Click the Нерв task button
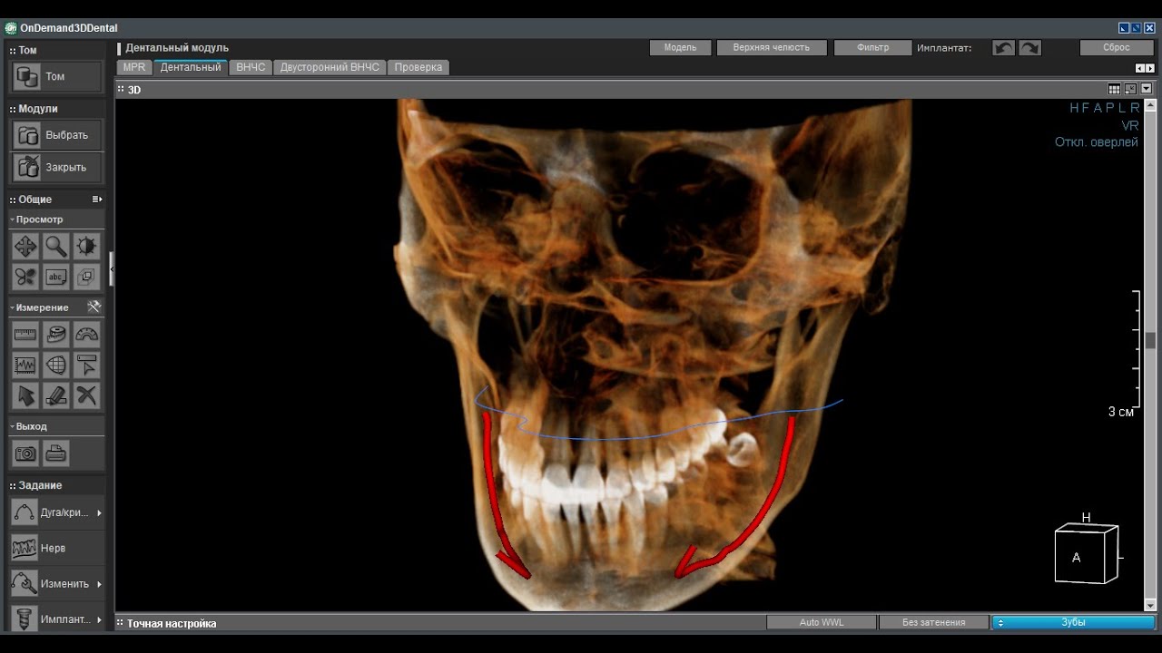The width and height of the screenshot is (1162, 653). pyautogui.click(x=56, y=549)
